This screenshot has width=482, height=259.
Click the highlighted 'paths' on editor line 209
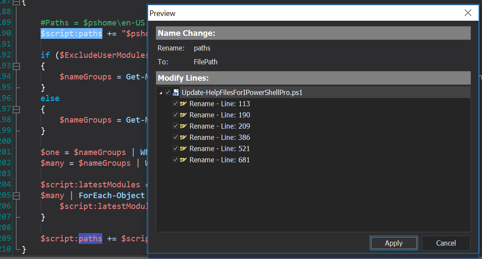pos(90,239)
